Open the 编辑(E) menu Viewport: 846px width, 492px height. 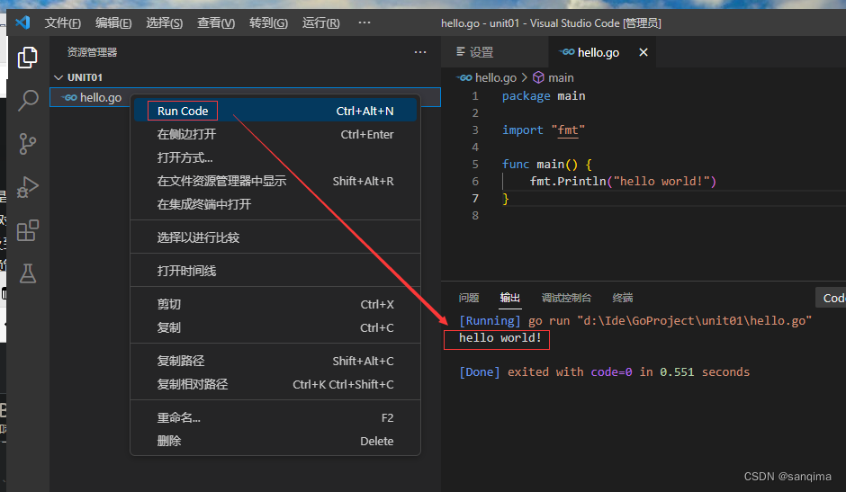113,22
